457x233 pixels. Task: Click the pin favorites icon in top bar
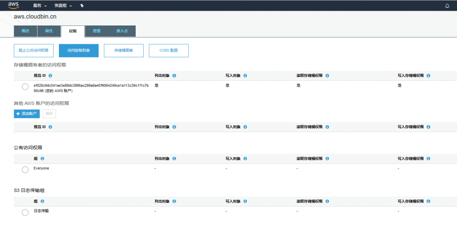coord(82,5)
